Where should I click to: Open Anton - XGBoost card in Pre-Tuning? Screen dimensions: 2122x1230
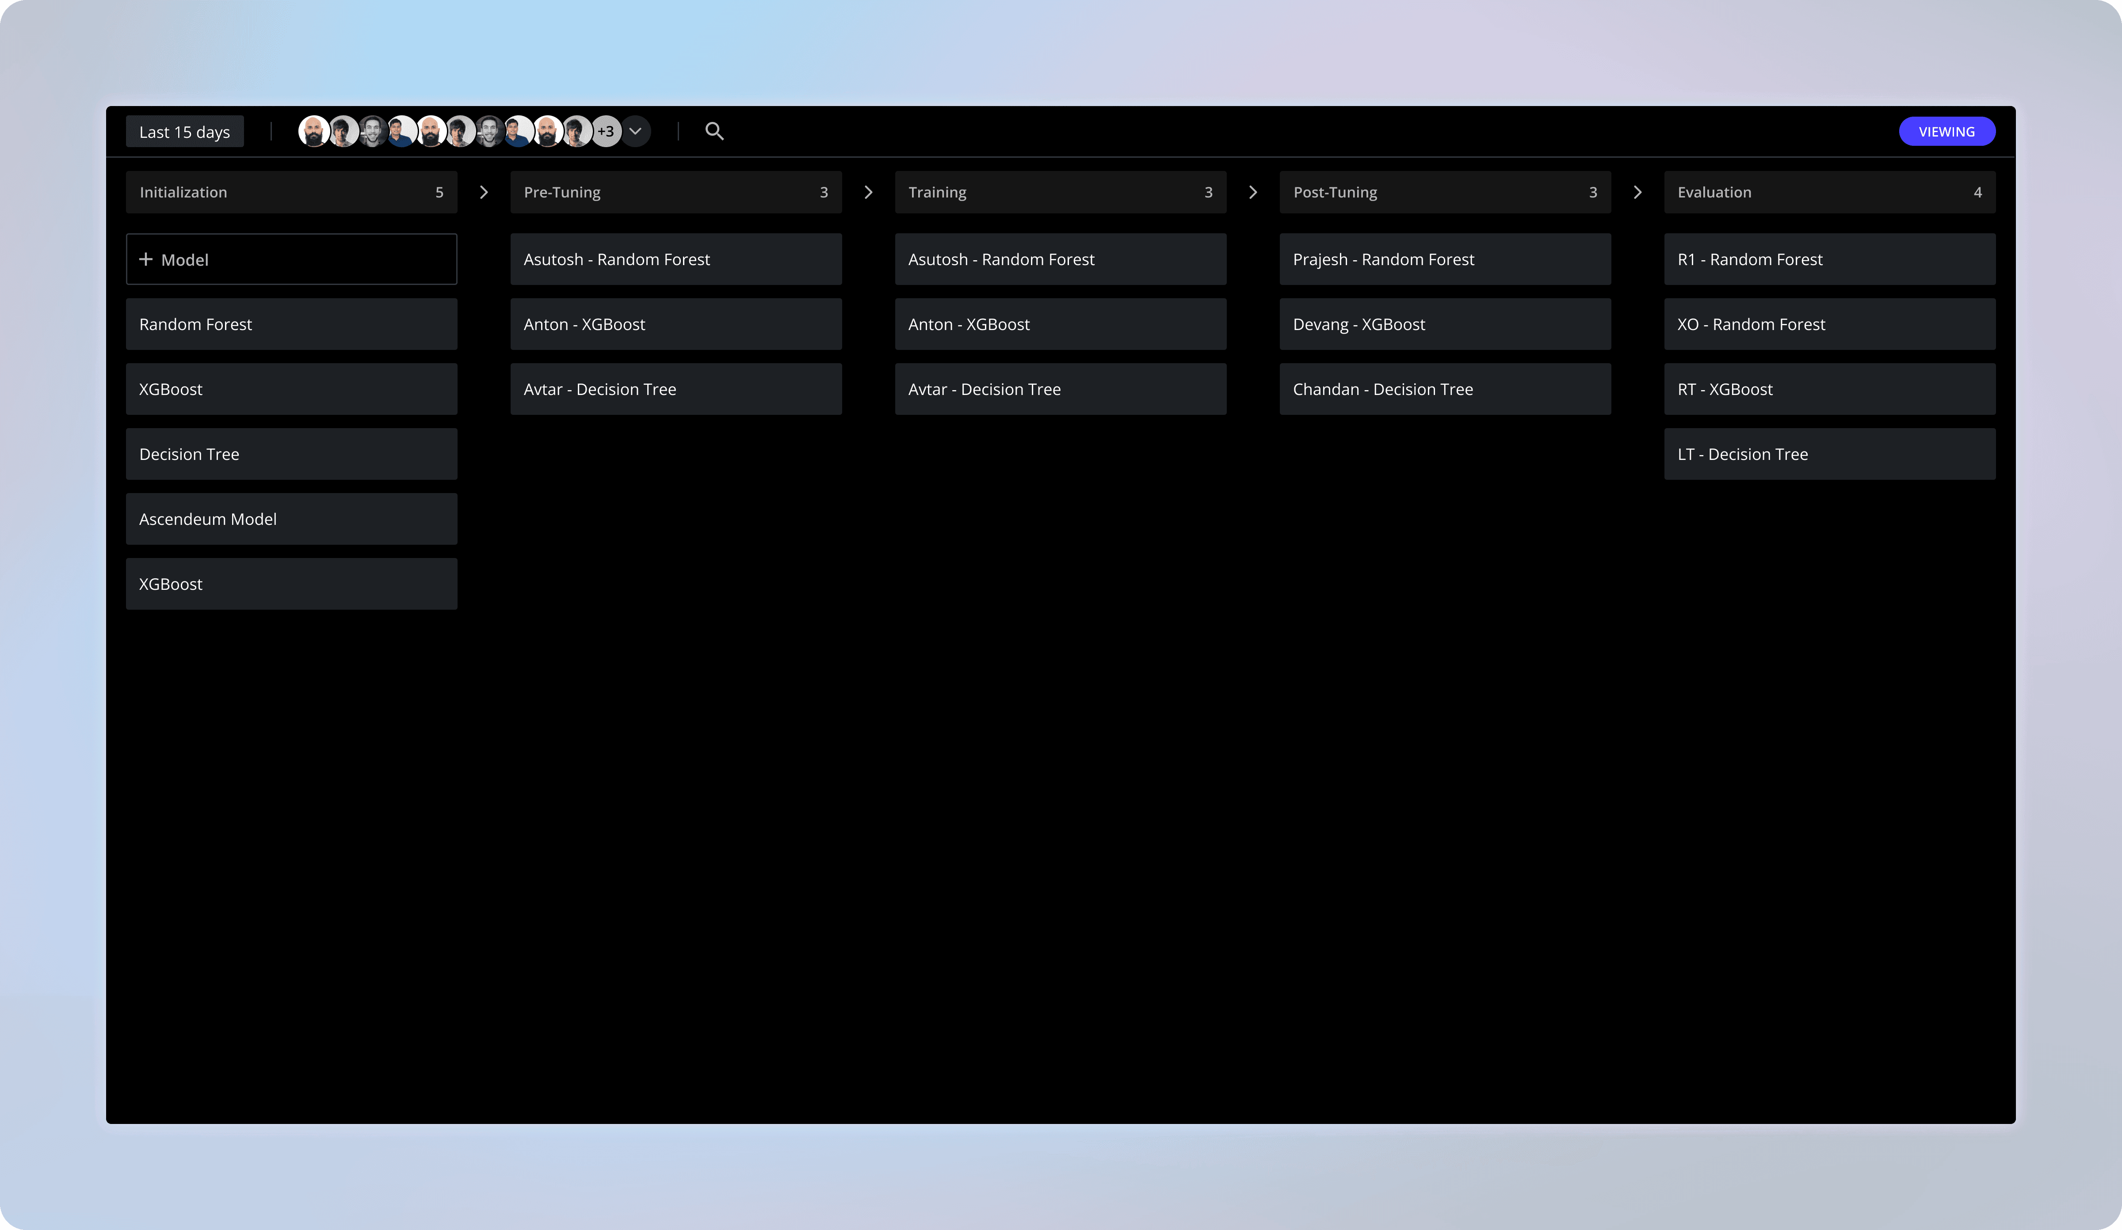click(x=676, y=324)
